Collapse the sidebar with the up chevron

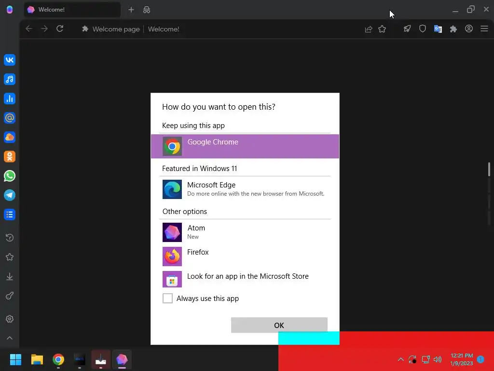[10, 338]
